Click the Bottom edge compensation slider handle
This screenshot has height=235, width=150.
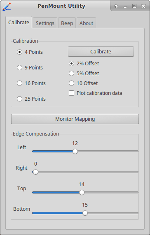click(85, 213)
